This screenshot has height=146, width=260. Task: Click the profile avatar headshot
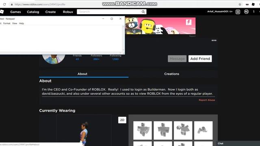[54, 59]
